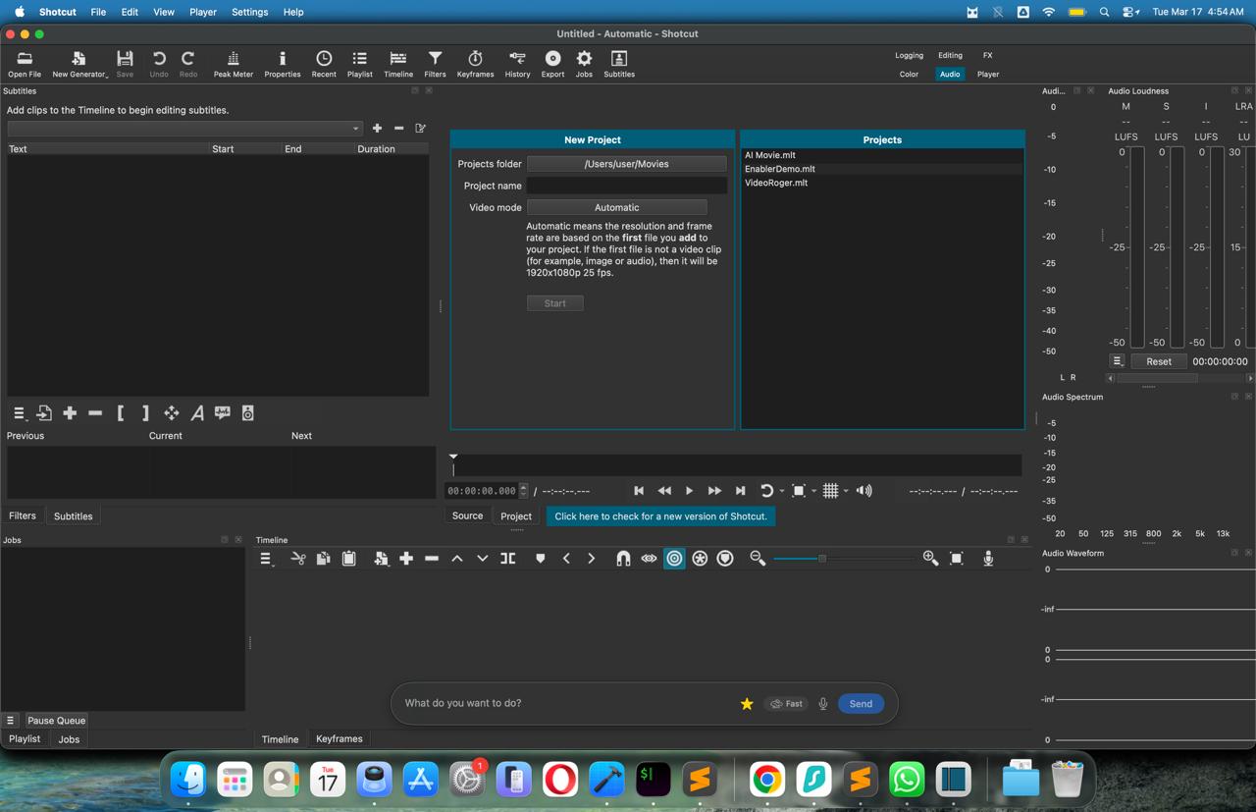Click the timeline Paste icon
This screenshot has width=1256, height=812.
click(348, 559)
